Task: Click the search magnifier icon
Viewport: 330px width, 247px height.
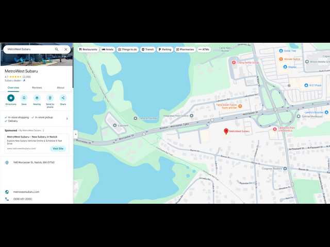Action: point(57,49)
